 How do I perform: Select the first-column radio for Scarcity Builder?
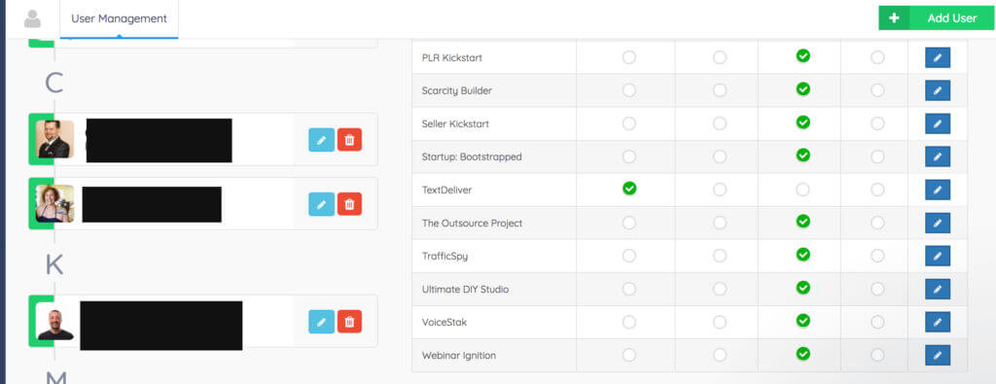(629, 90)
